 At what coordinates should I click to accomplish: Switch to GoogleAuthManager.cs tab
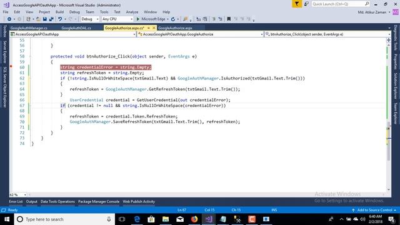pyautogui.click(x=29, y=28)
